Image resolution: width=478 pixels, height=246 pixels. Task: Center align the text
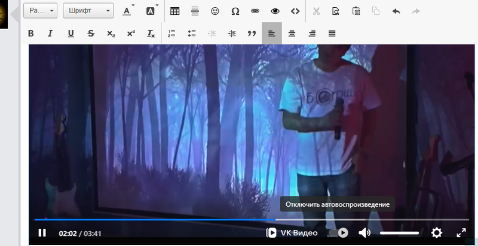coord(292,33)
